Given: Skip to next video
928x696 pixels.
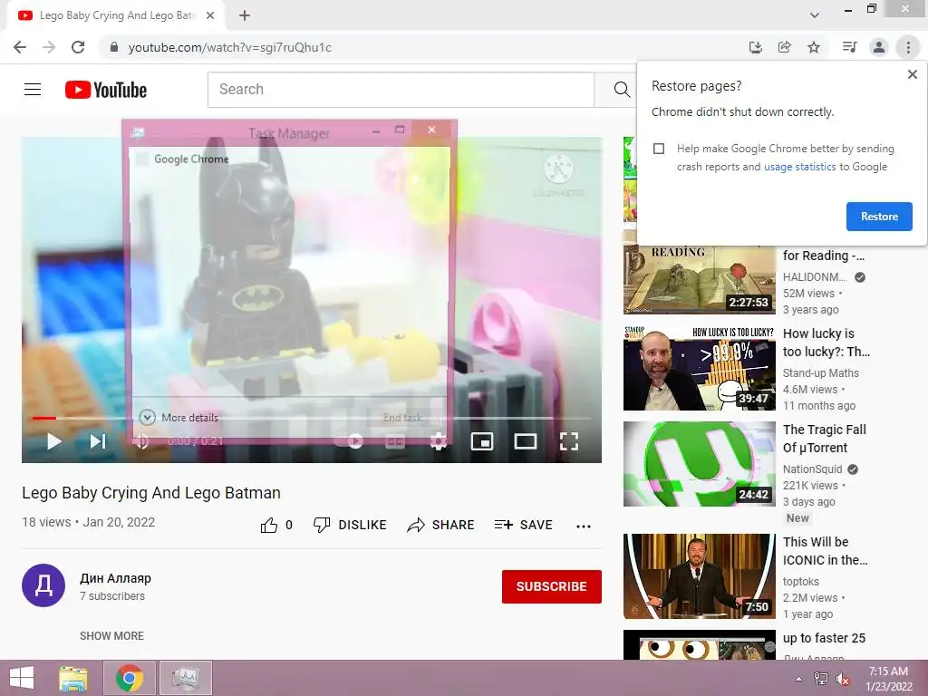Looking at the screenshot, I should click(x=98, y=441).
